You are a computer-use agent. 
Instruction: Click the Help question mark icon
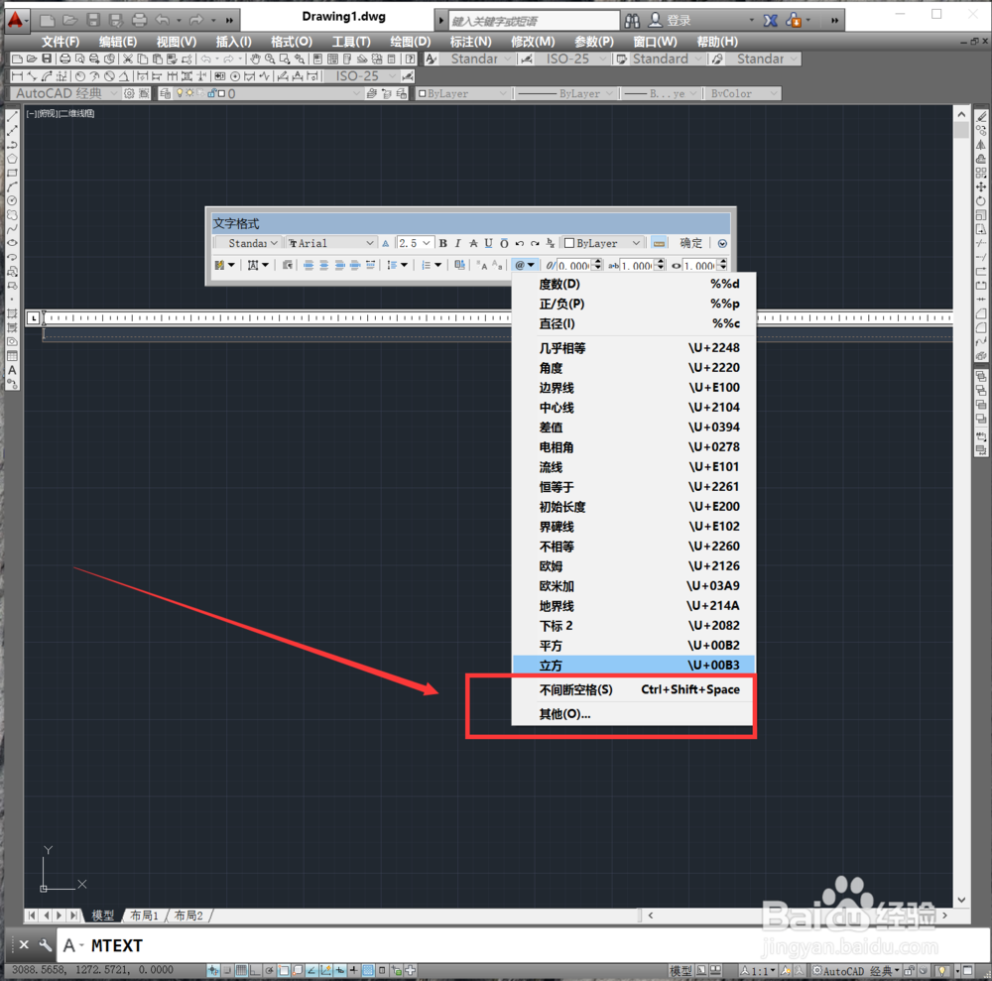pyautogui.click(x=411, y=59)
